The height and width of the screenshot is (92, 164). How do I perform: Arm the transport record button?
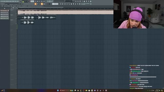pyautogui.click(x=29, y=1)
